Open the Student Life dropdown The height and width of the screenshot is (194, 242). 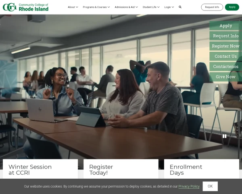pyautogui.click(x=151, y=7)
